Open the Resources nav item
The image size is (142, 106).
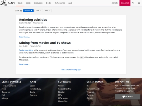coord(38,3)
